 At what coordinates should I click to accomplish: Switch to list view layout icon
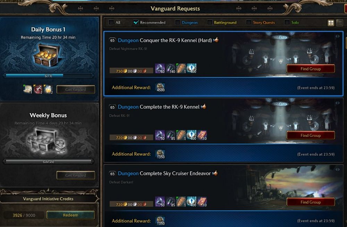tap(339, 23)
